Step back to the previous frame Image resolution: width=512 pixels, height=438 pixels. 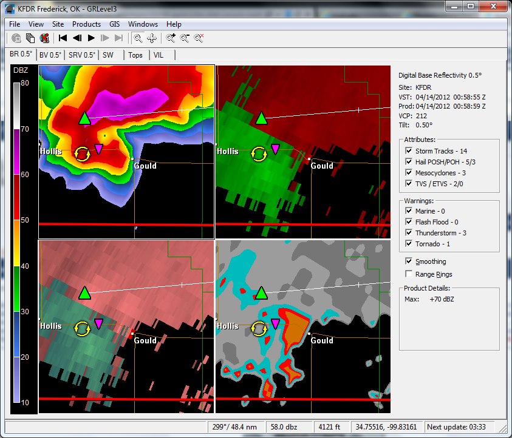pyautogui.click(x=77, y=38)
